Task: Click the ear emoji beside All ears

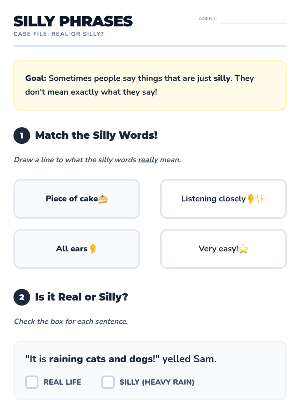Action: pyautogui.click(x=93, y=249)
